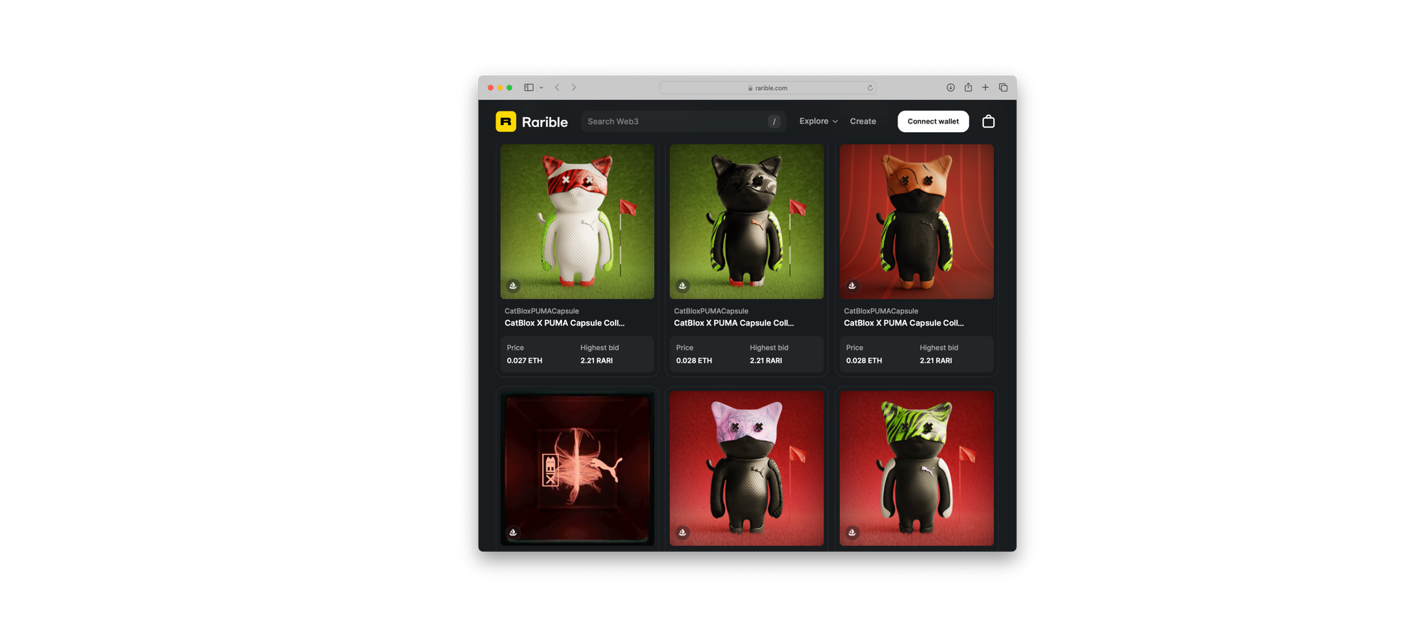Viewport: 1428px width, 644px height.
Task: Click the badge icon on the pink-headed cat image
Action: point(683,533)
